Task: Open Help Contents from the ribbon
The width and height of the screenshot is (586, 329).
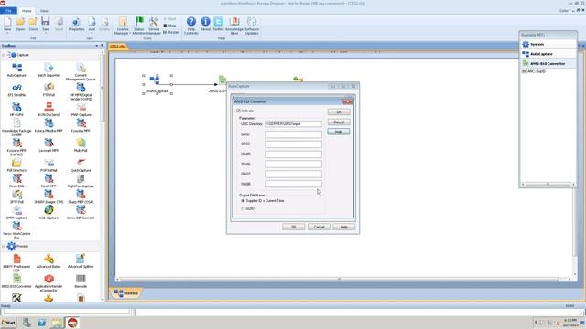Action: click(191, 26)
